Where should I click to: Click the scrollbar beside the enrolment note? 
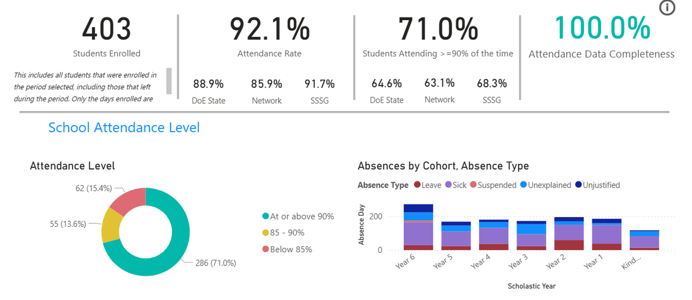[x=169, y=81]
